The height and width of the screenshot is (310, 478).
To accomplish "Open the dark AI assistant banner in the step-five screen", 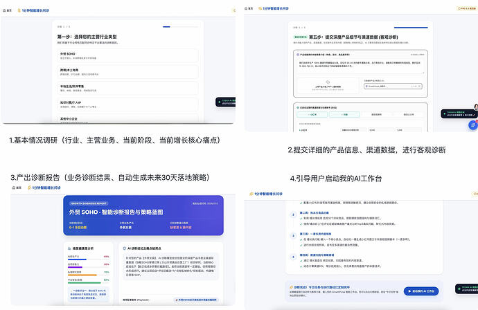I will tap(459, 114).
